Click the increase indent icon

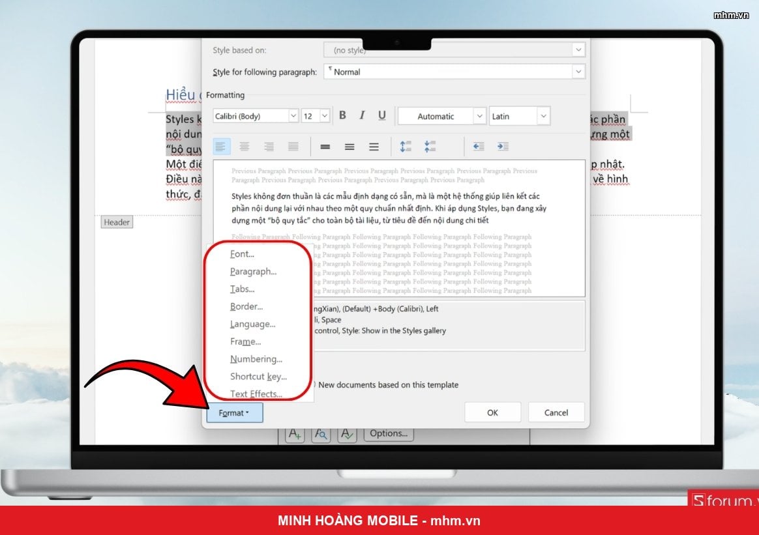(503, 147)
